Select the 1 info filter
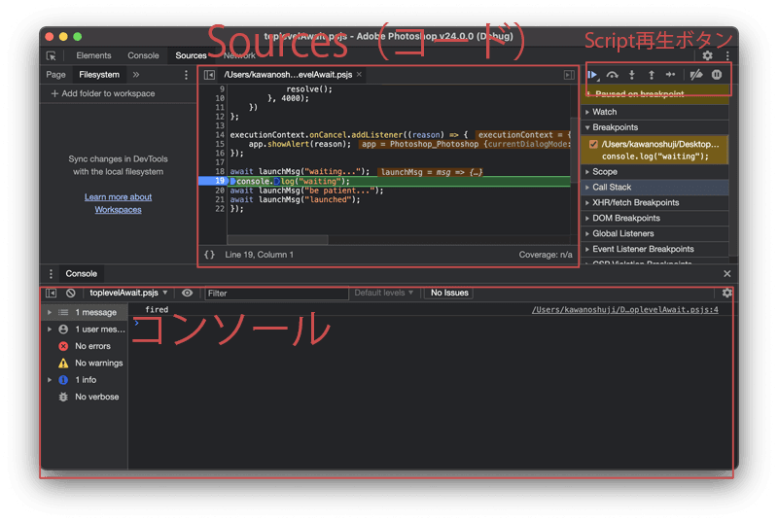The image size is (778, 522). click(85, 380)
